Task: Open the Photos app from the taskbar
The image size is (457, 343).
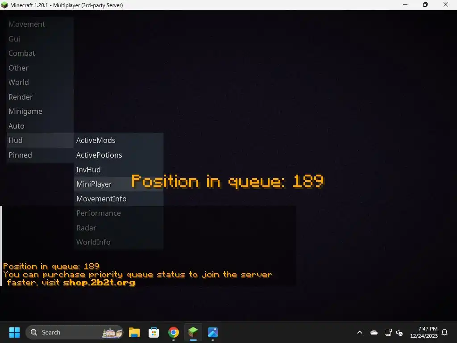Action: pos(213,332)
